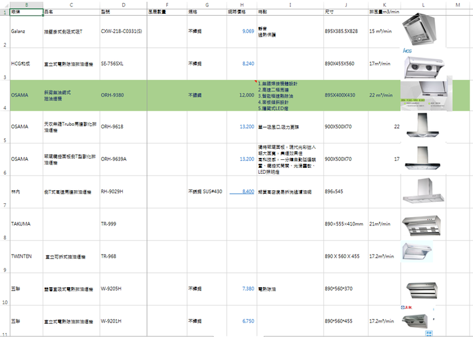Select the ORH-9380 model cell
The image size is (473, 337).
pyautogui.click(x=124, y=96)
